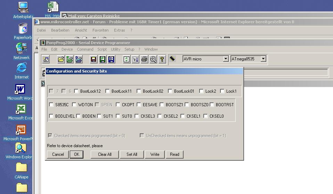Open the PonyProg Device menu
The height and width of the screenshot is (194, 333).
[67, 49]
